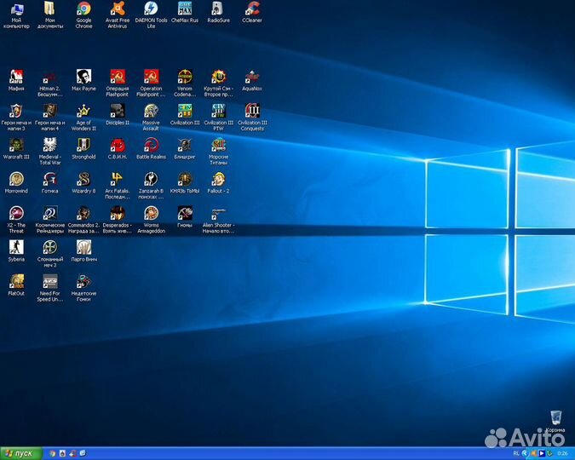575x460 pixels.
Task: Select the Disciples II icon
Action: (x=118, y=115)
